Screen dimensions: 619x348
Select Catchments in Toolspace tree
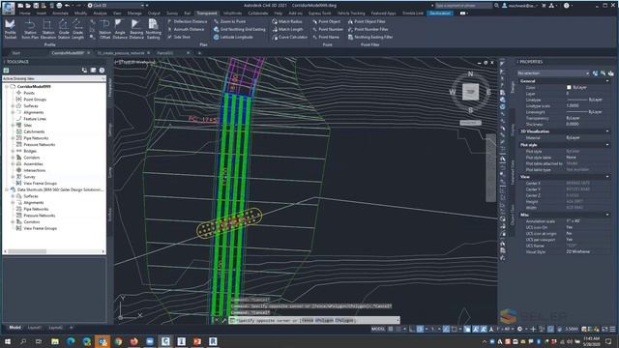tap(34, 131)
